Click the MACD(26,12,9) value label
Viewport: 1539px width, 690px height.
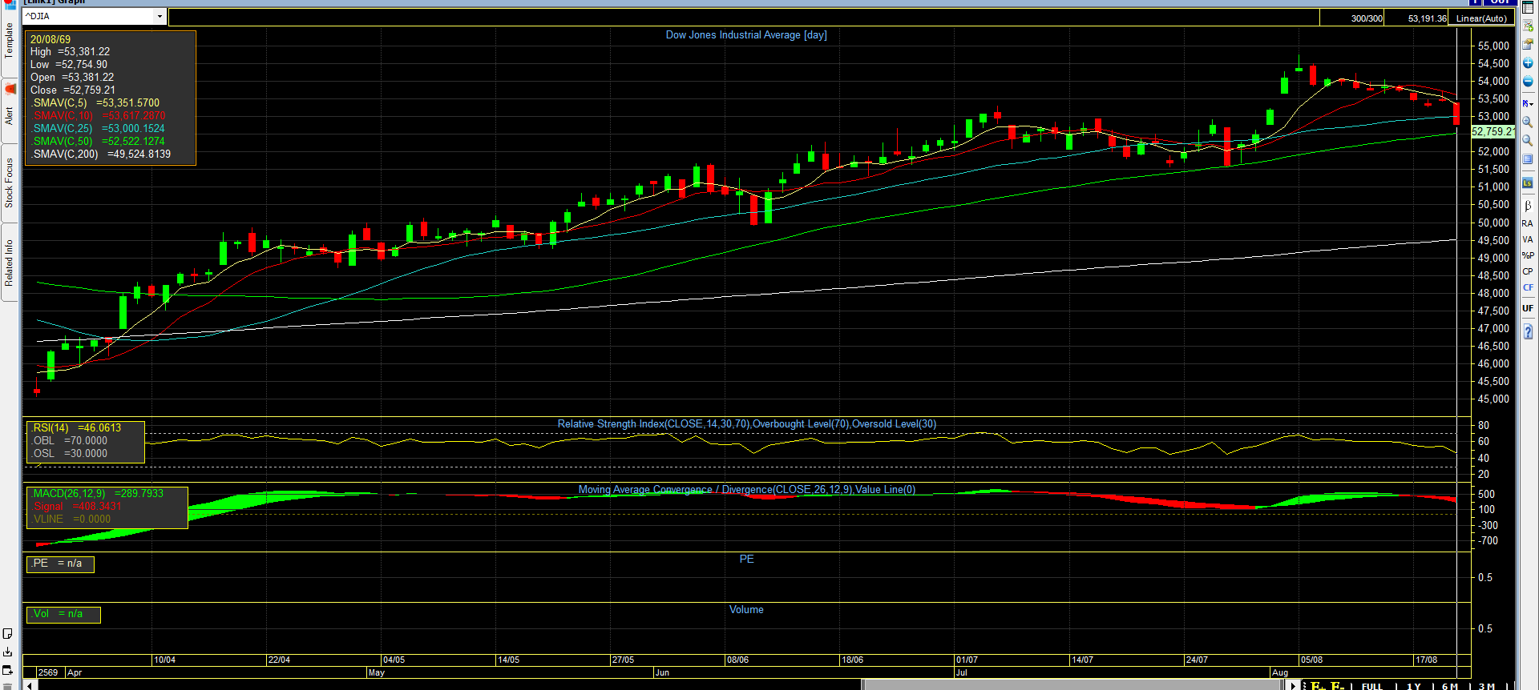(x=98, y=494)
